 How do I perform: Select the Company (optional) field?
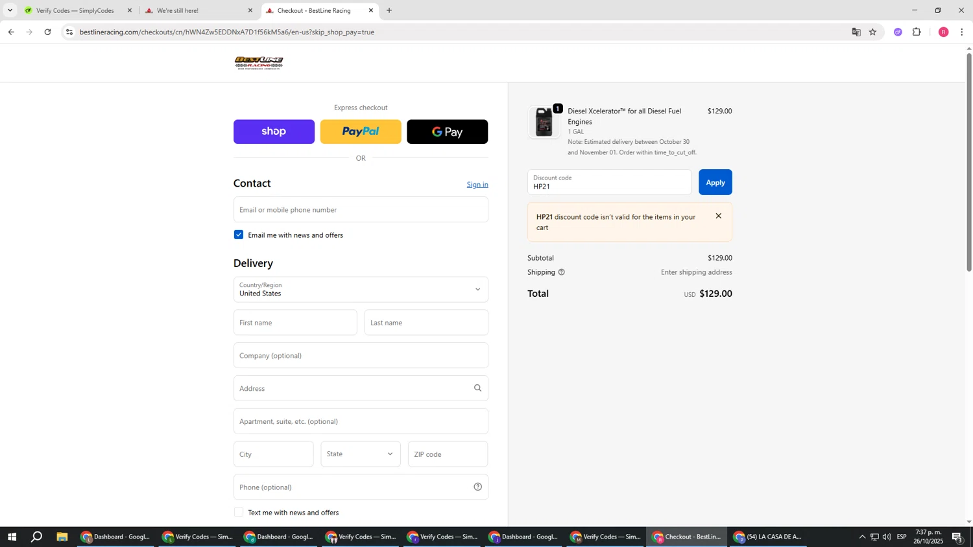tap(361, 356)
